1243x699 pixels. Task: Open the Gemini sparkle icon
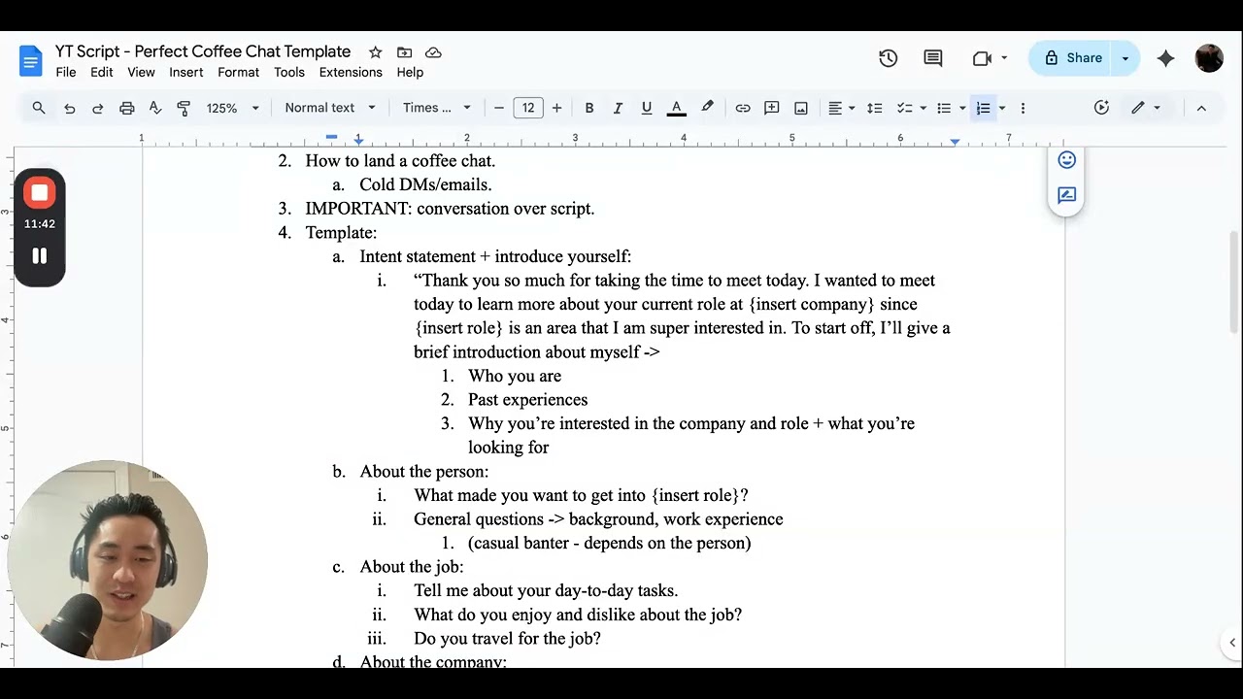coord(1165,58)
